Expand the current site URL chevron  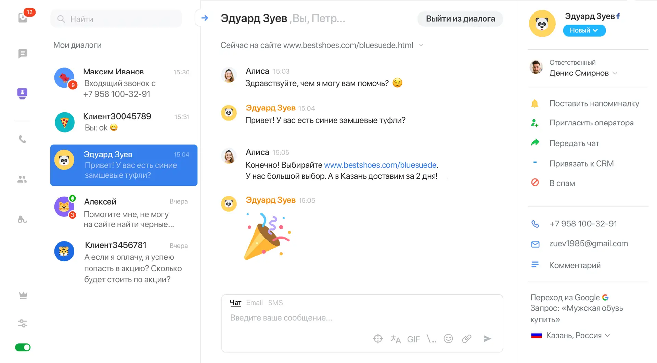point(421,45)
